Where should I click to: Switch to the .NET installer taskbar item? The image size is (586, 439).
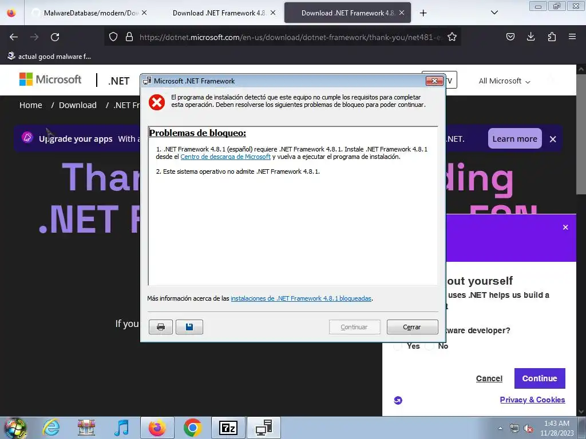[264, 428]
